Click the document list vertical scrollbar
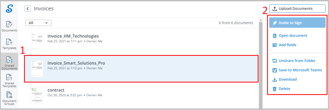The height and width of the screenshot is (110, 329). [x=260, y=65]
